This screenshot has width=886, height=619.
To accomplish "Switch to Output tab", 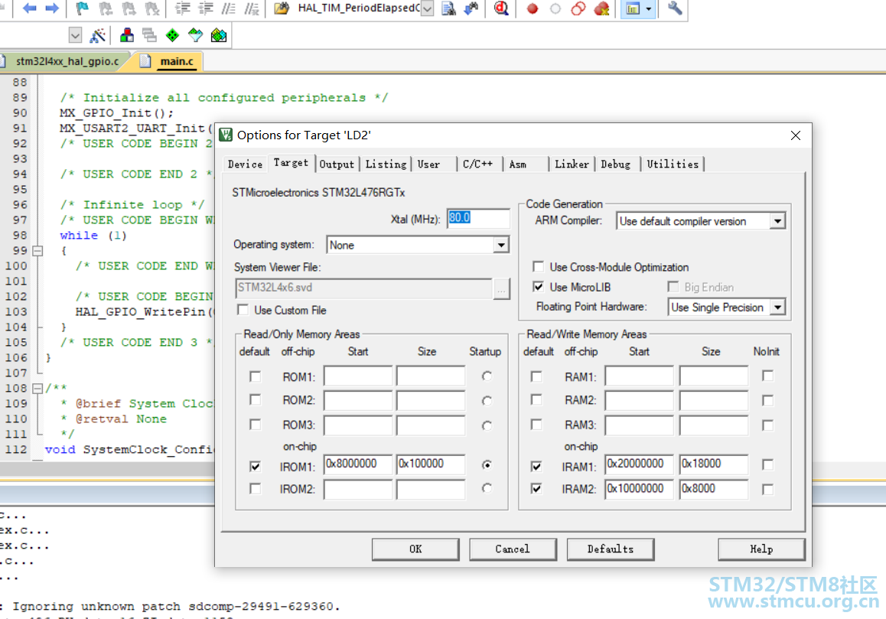I will pos(337,164).
